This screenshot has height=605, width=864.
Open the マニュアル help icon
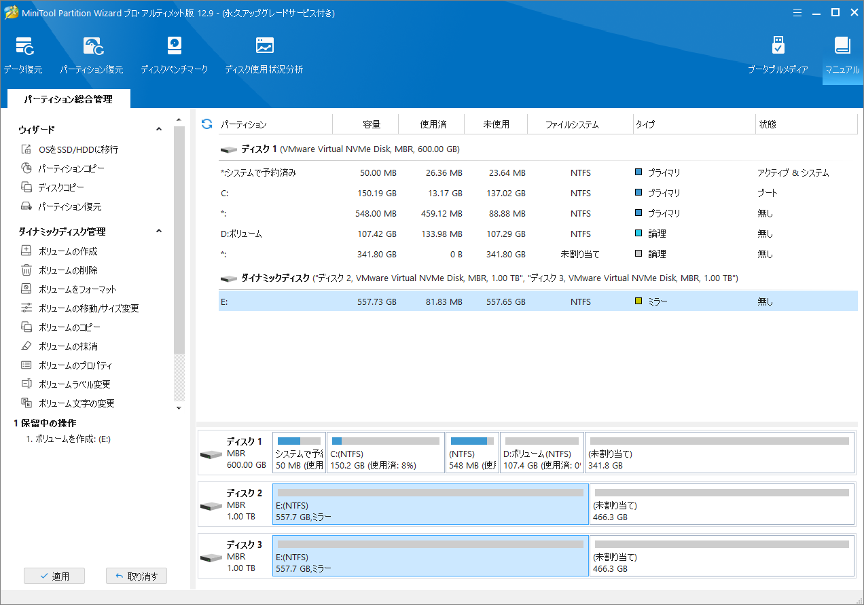coord(842,54)
